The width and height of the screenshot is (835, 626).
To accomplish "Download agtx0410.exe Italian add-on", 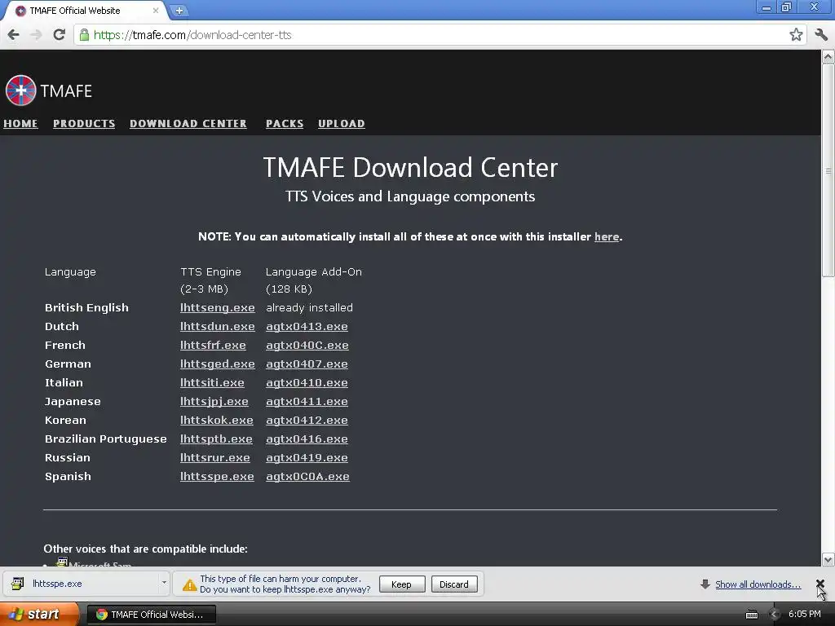I will coord(307,383).
